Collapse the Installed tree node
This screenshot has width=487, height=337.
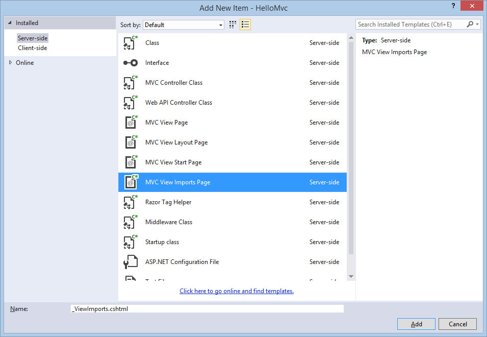tap(10, 23)
